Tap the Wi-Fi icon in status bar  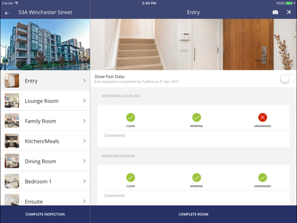click(17, 3)
